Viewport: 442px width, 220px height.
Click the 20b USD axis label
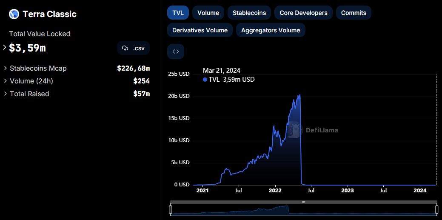pyautogui.click(x=179, y=96)
